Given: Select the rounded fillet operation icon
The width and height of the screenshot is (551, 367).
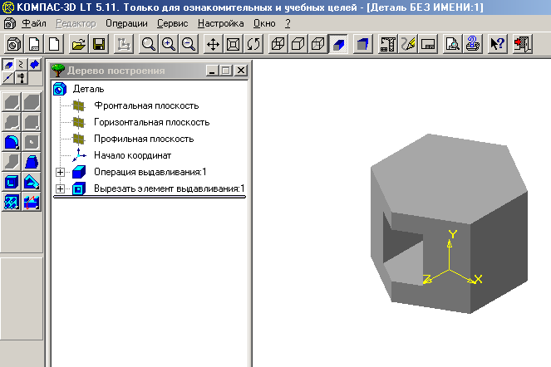Looking at the screenshot, I should tap(12, 142).
